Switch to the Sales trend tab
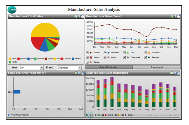 pyautogui.click(x=157, y=67)
